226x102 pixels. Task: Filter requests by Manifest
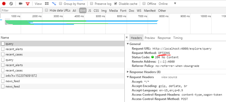tap(150, 11)
